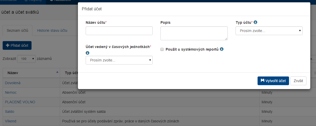Click the Saldo account link
Image resolution: width=316 pixels, height=126 pixels.
pos(10,112)
